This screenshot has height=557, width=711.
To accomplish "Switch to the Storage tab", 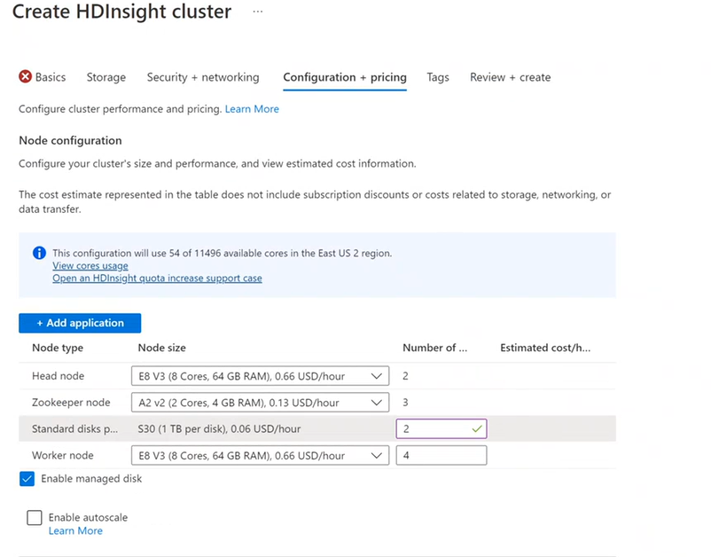I will click(x=105, y=77).
